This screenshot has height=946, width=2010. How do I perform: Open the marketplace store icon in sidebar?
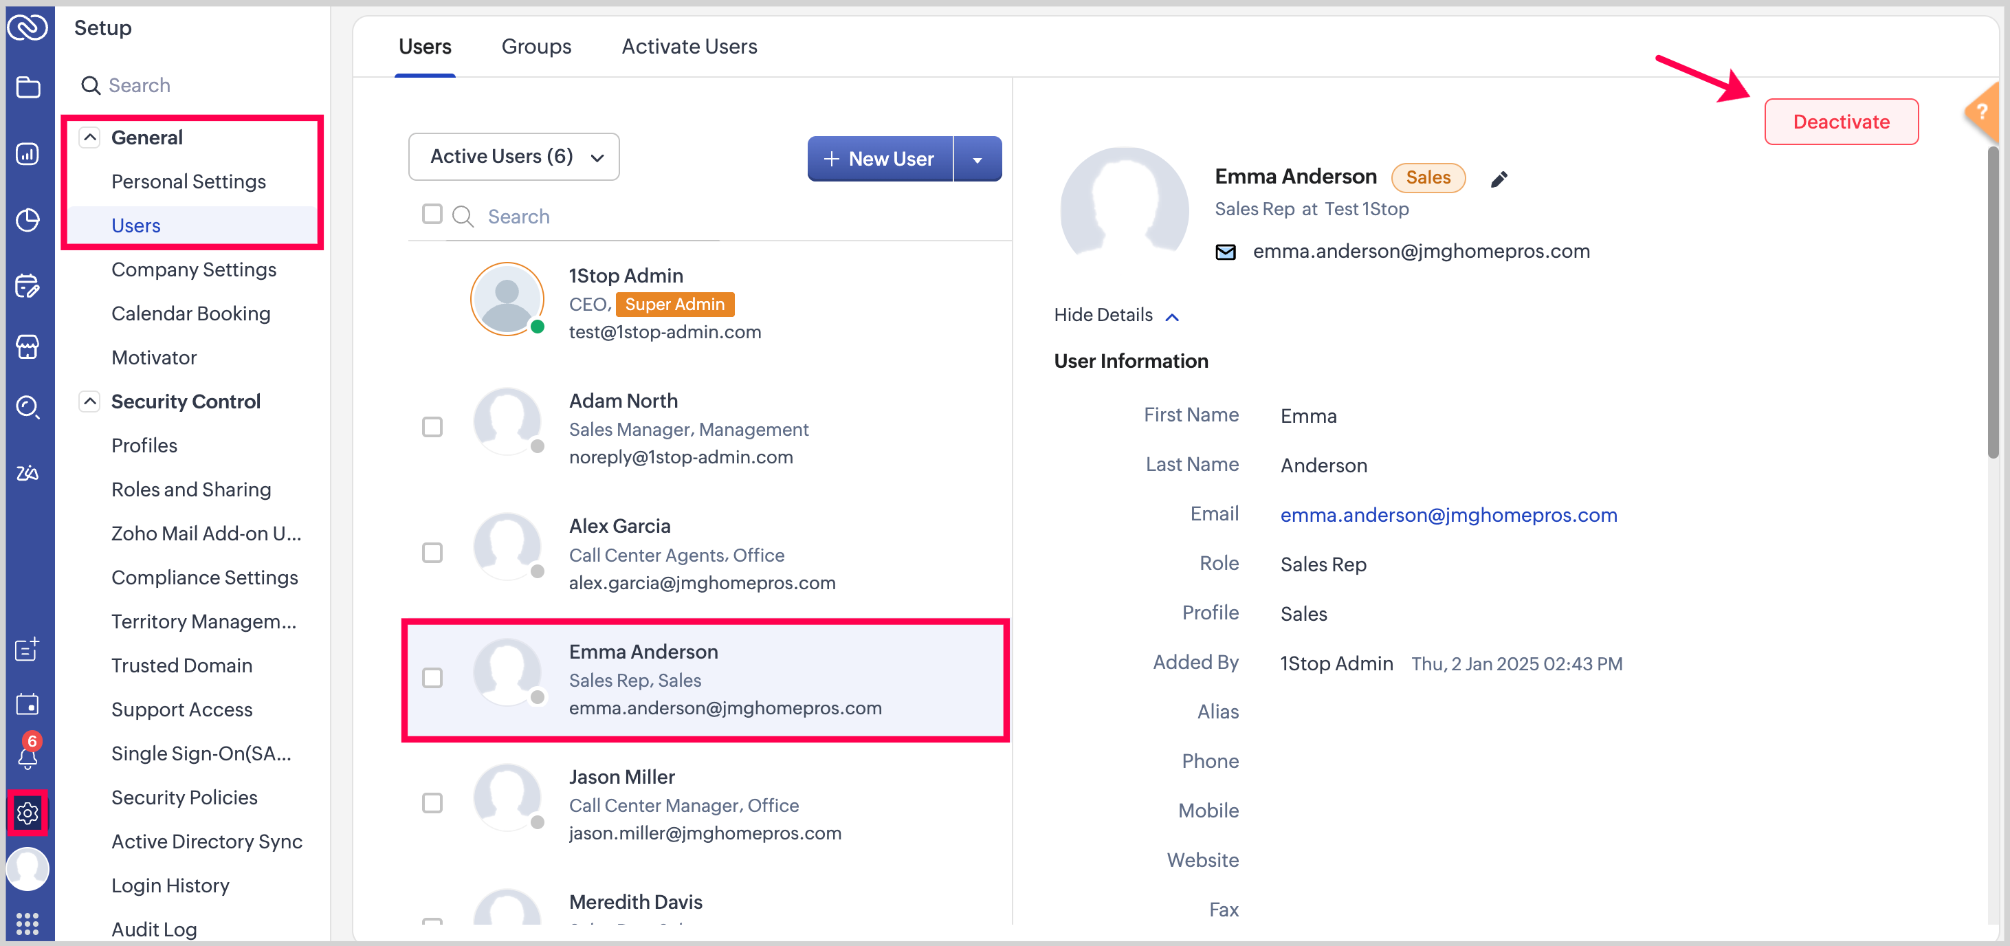[x=27, y=346]
